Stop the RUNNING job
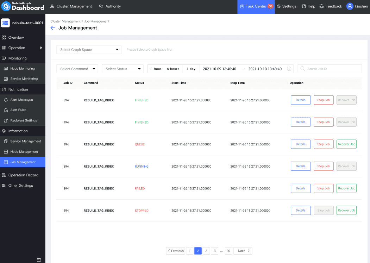Image resolution: width=370 pixels, height=263 pixels. pos(324,166)
